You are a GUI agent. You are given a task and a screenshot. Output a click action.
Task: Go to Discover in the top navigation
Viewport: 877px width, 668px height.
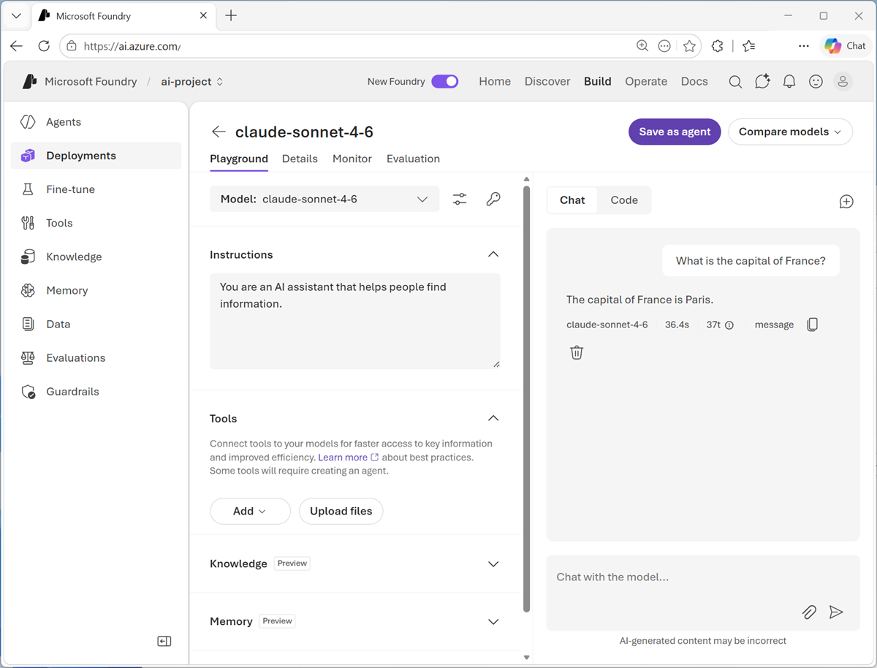tap(547, 81)
